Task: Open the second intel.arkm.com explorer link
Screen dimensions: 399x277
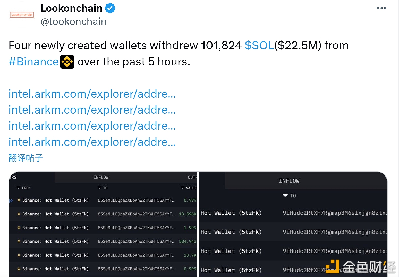Action: coord(92,110)
